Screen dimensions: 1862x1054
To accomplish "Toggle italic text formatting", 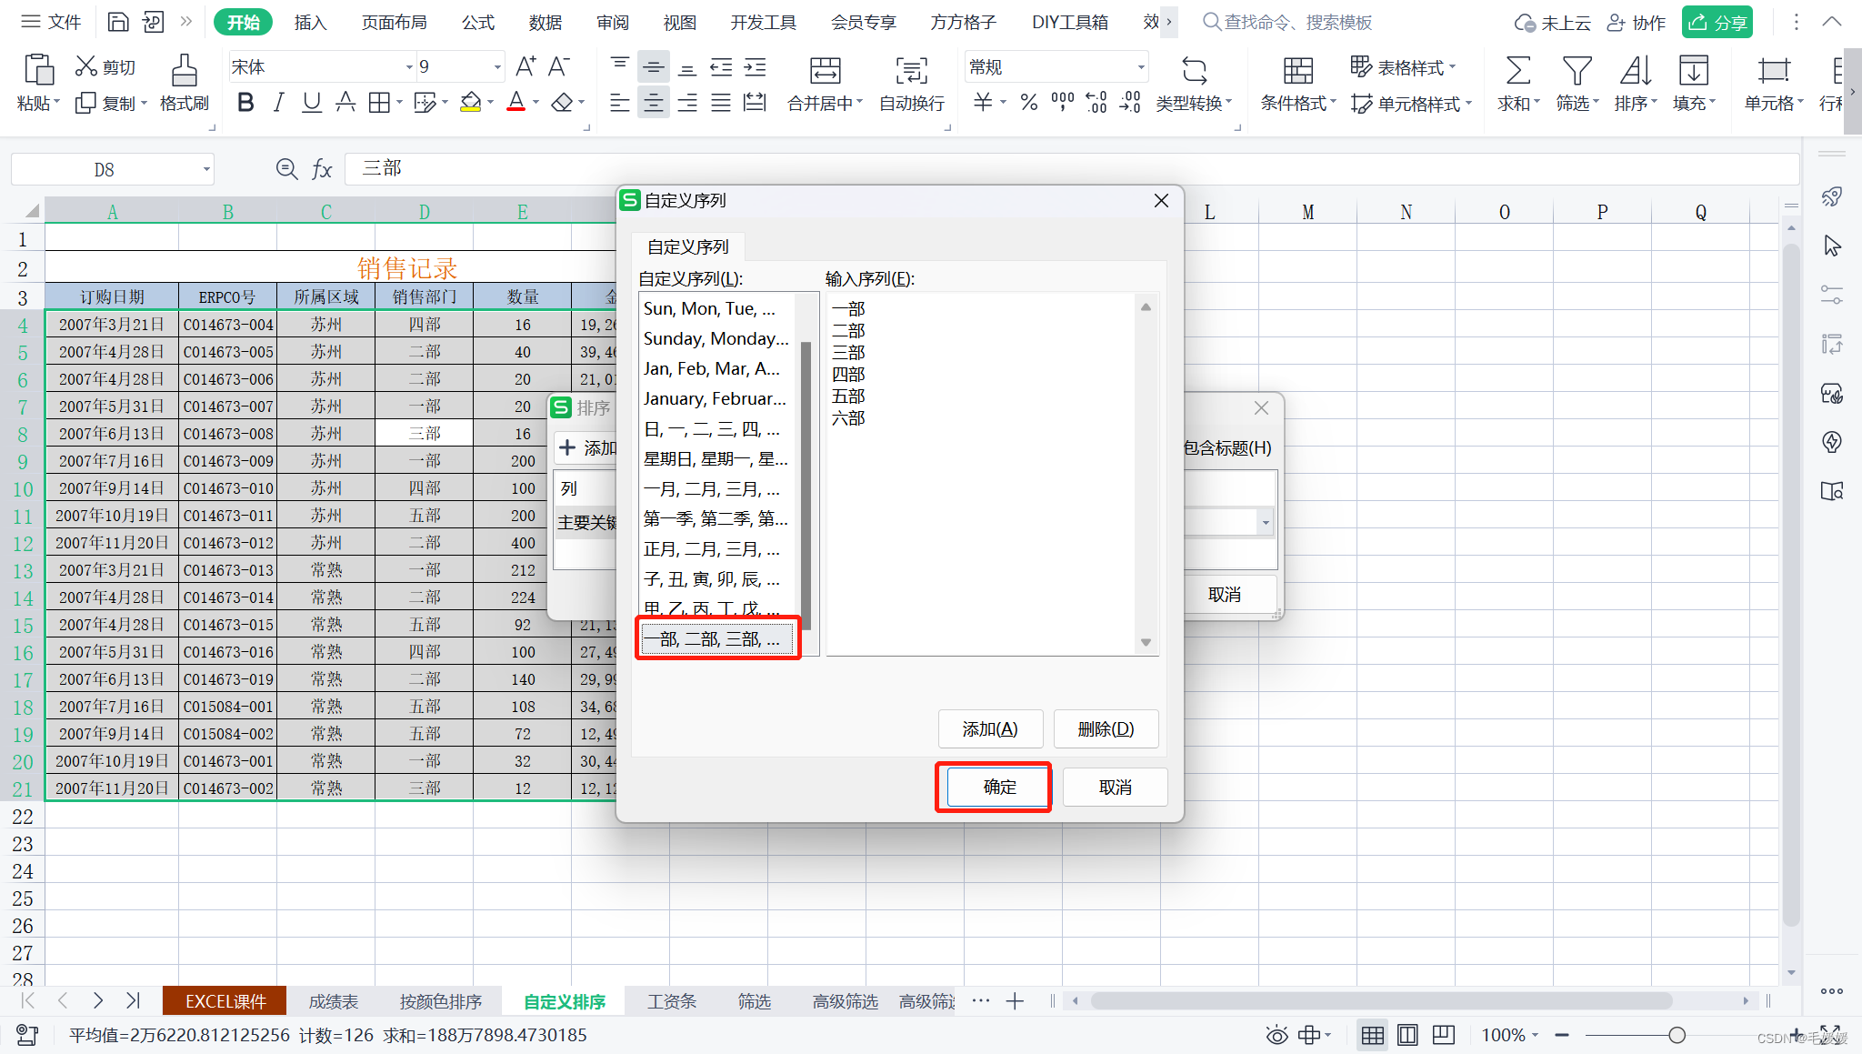I will (279, 103).
